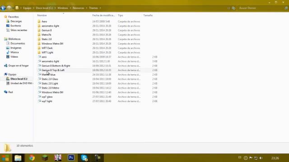Click the Windows Start button
The height and width of the screenshot is (162, 289).
[5, 158]
